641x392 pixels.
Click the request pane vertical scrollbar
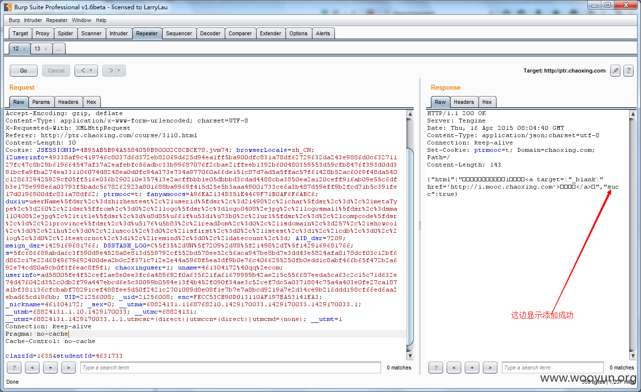point(410,234)
